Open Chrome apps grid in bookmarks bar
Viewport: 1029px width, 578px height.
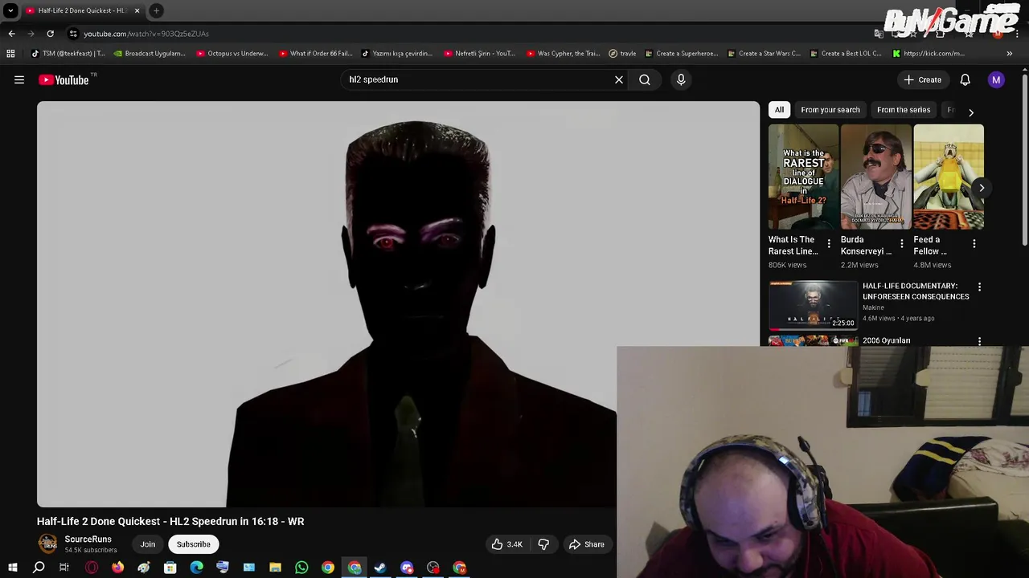tap(10, 54)
